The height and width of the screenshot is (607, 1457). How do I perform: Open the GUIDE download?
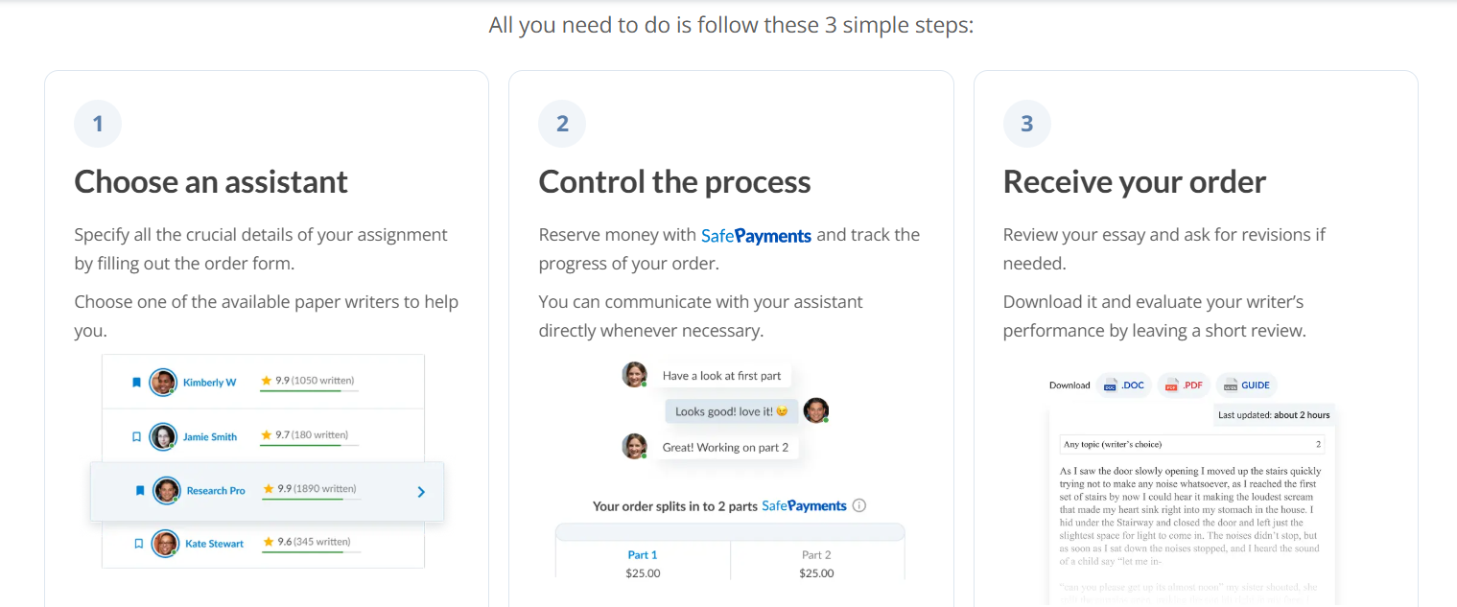(1246, 385)
